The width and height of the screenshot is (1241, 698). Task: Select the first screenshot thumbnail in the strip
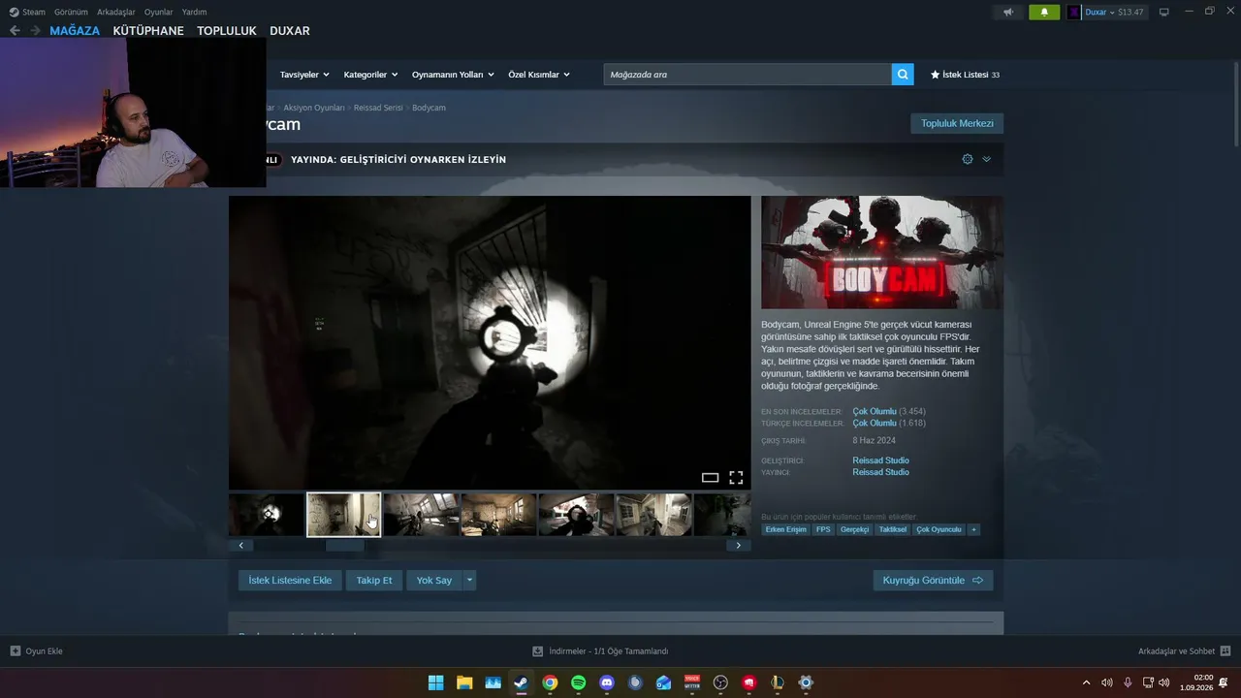[267, 515]
